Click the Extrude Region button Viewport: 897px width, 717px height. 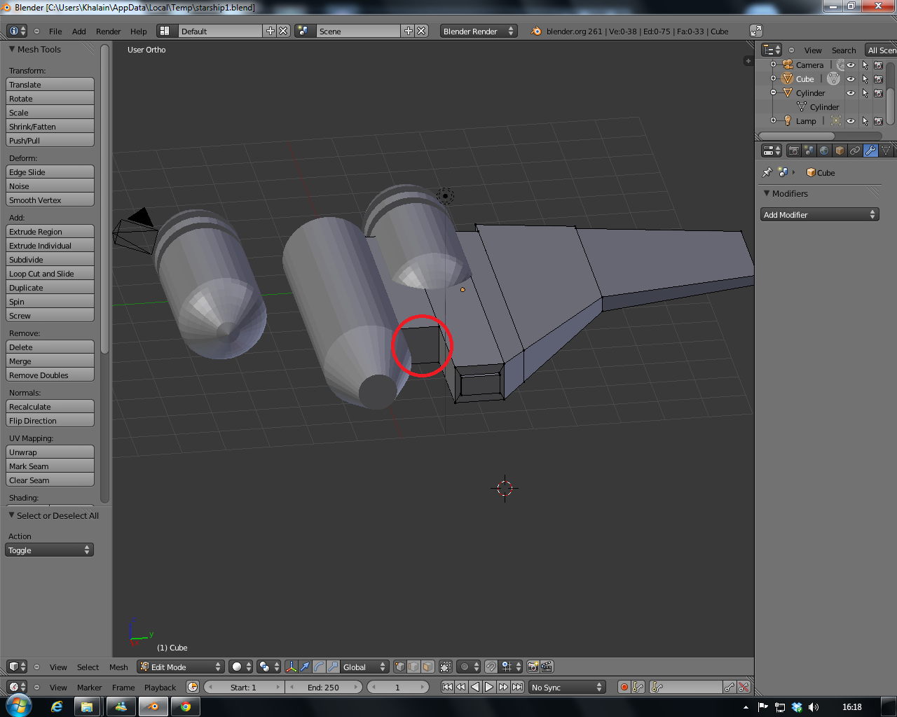50,231
